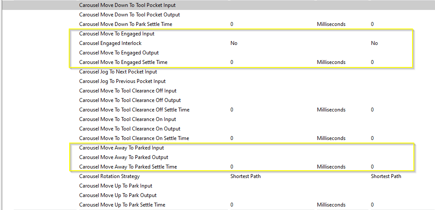
Task: Edit first Carousel Move To Engaged Settle Time value
Action: click(x=232, y=62)
